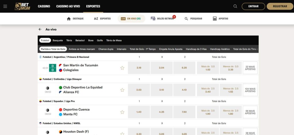Viewport: 294px width, 135px height.
Task: Select Menos de 0.5 at 2.35
Action: pyautogui.click(x=231, y=68)
